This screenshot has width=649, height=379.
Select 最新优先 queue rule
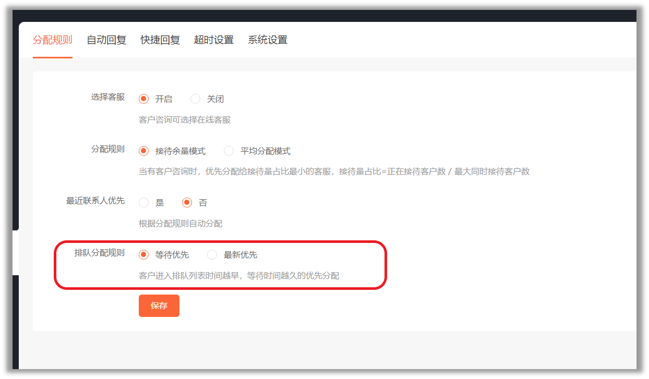pos(212,255)
